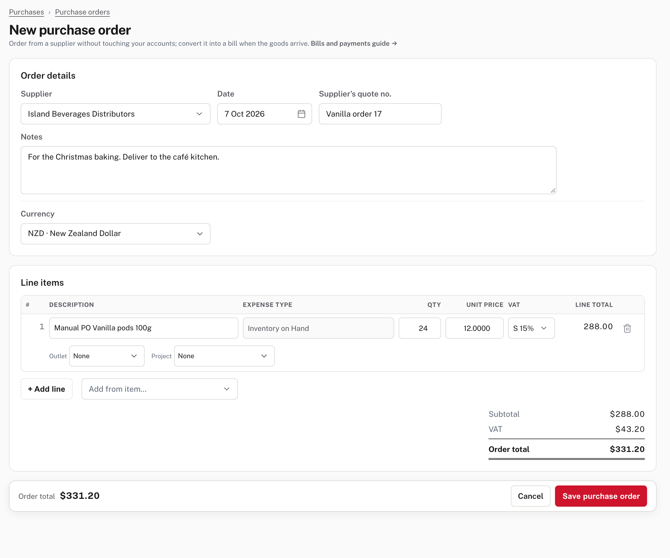
Task: Edit the quantity field showing 24
Action: [420, 328]
